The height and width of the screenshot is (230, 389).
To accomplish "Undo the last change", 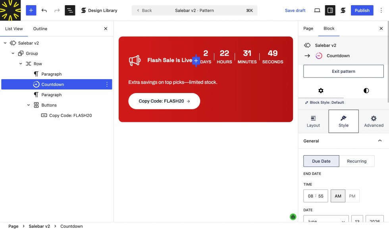I will click(x=44, y=10).
